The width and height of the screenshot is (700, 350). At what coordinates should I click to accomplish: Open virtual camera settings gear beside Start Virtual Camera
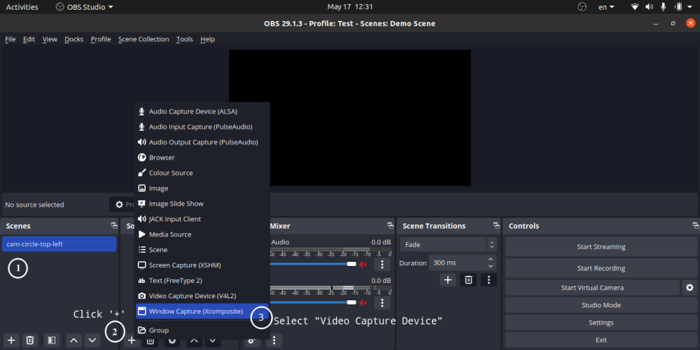(689, 288)
